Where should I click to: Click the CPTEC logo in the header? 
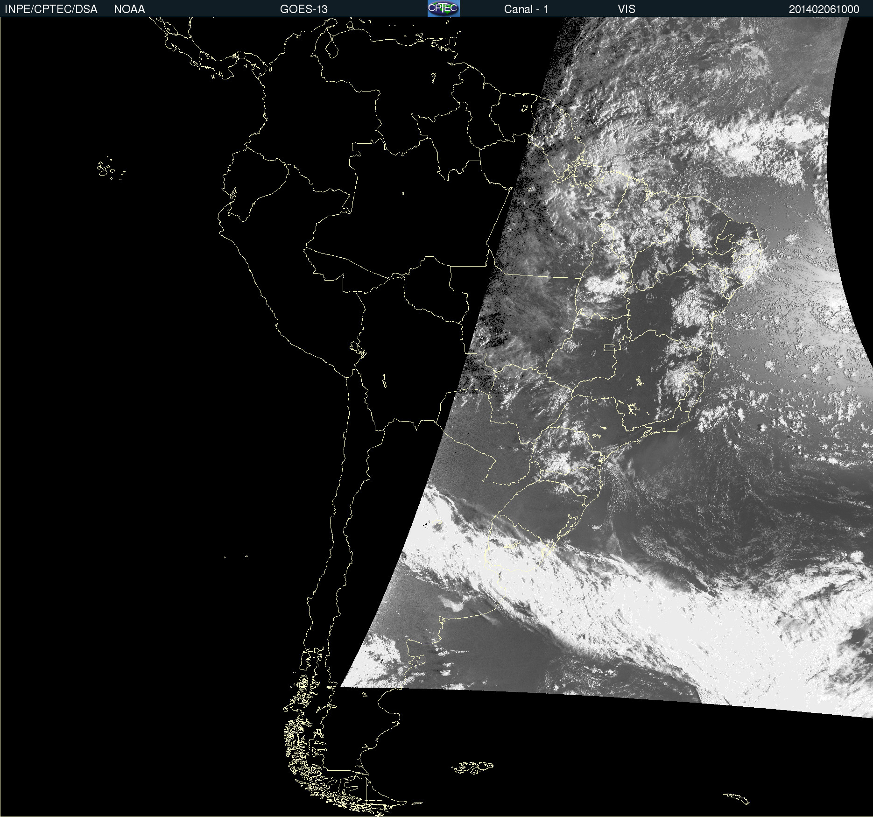pos(444,8)
